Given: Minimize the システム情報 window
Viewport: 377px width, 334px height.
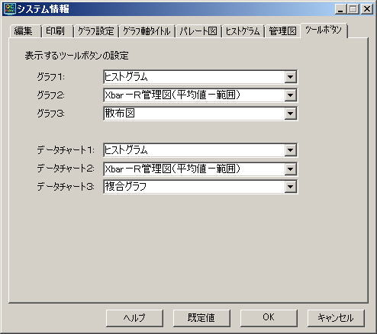Looking at the screenshot, I should click(341, 9).
